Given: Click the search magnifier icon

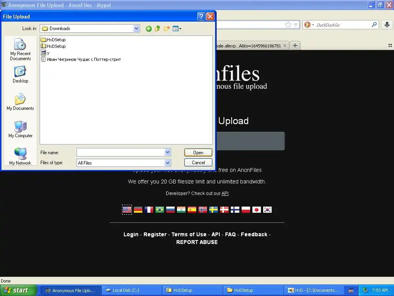Looking at the screenshot, I should pos(374,24).
